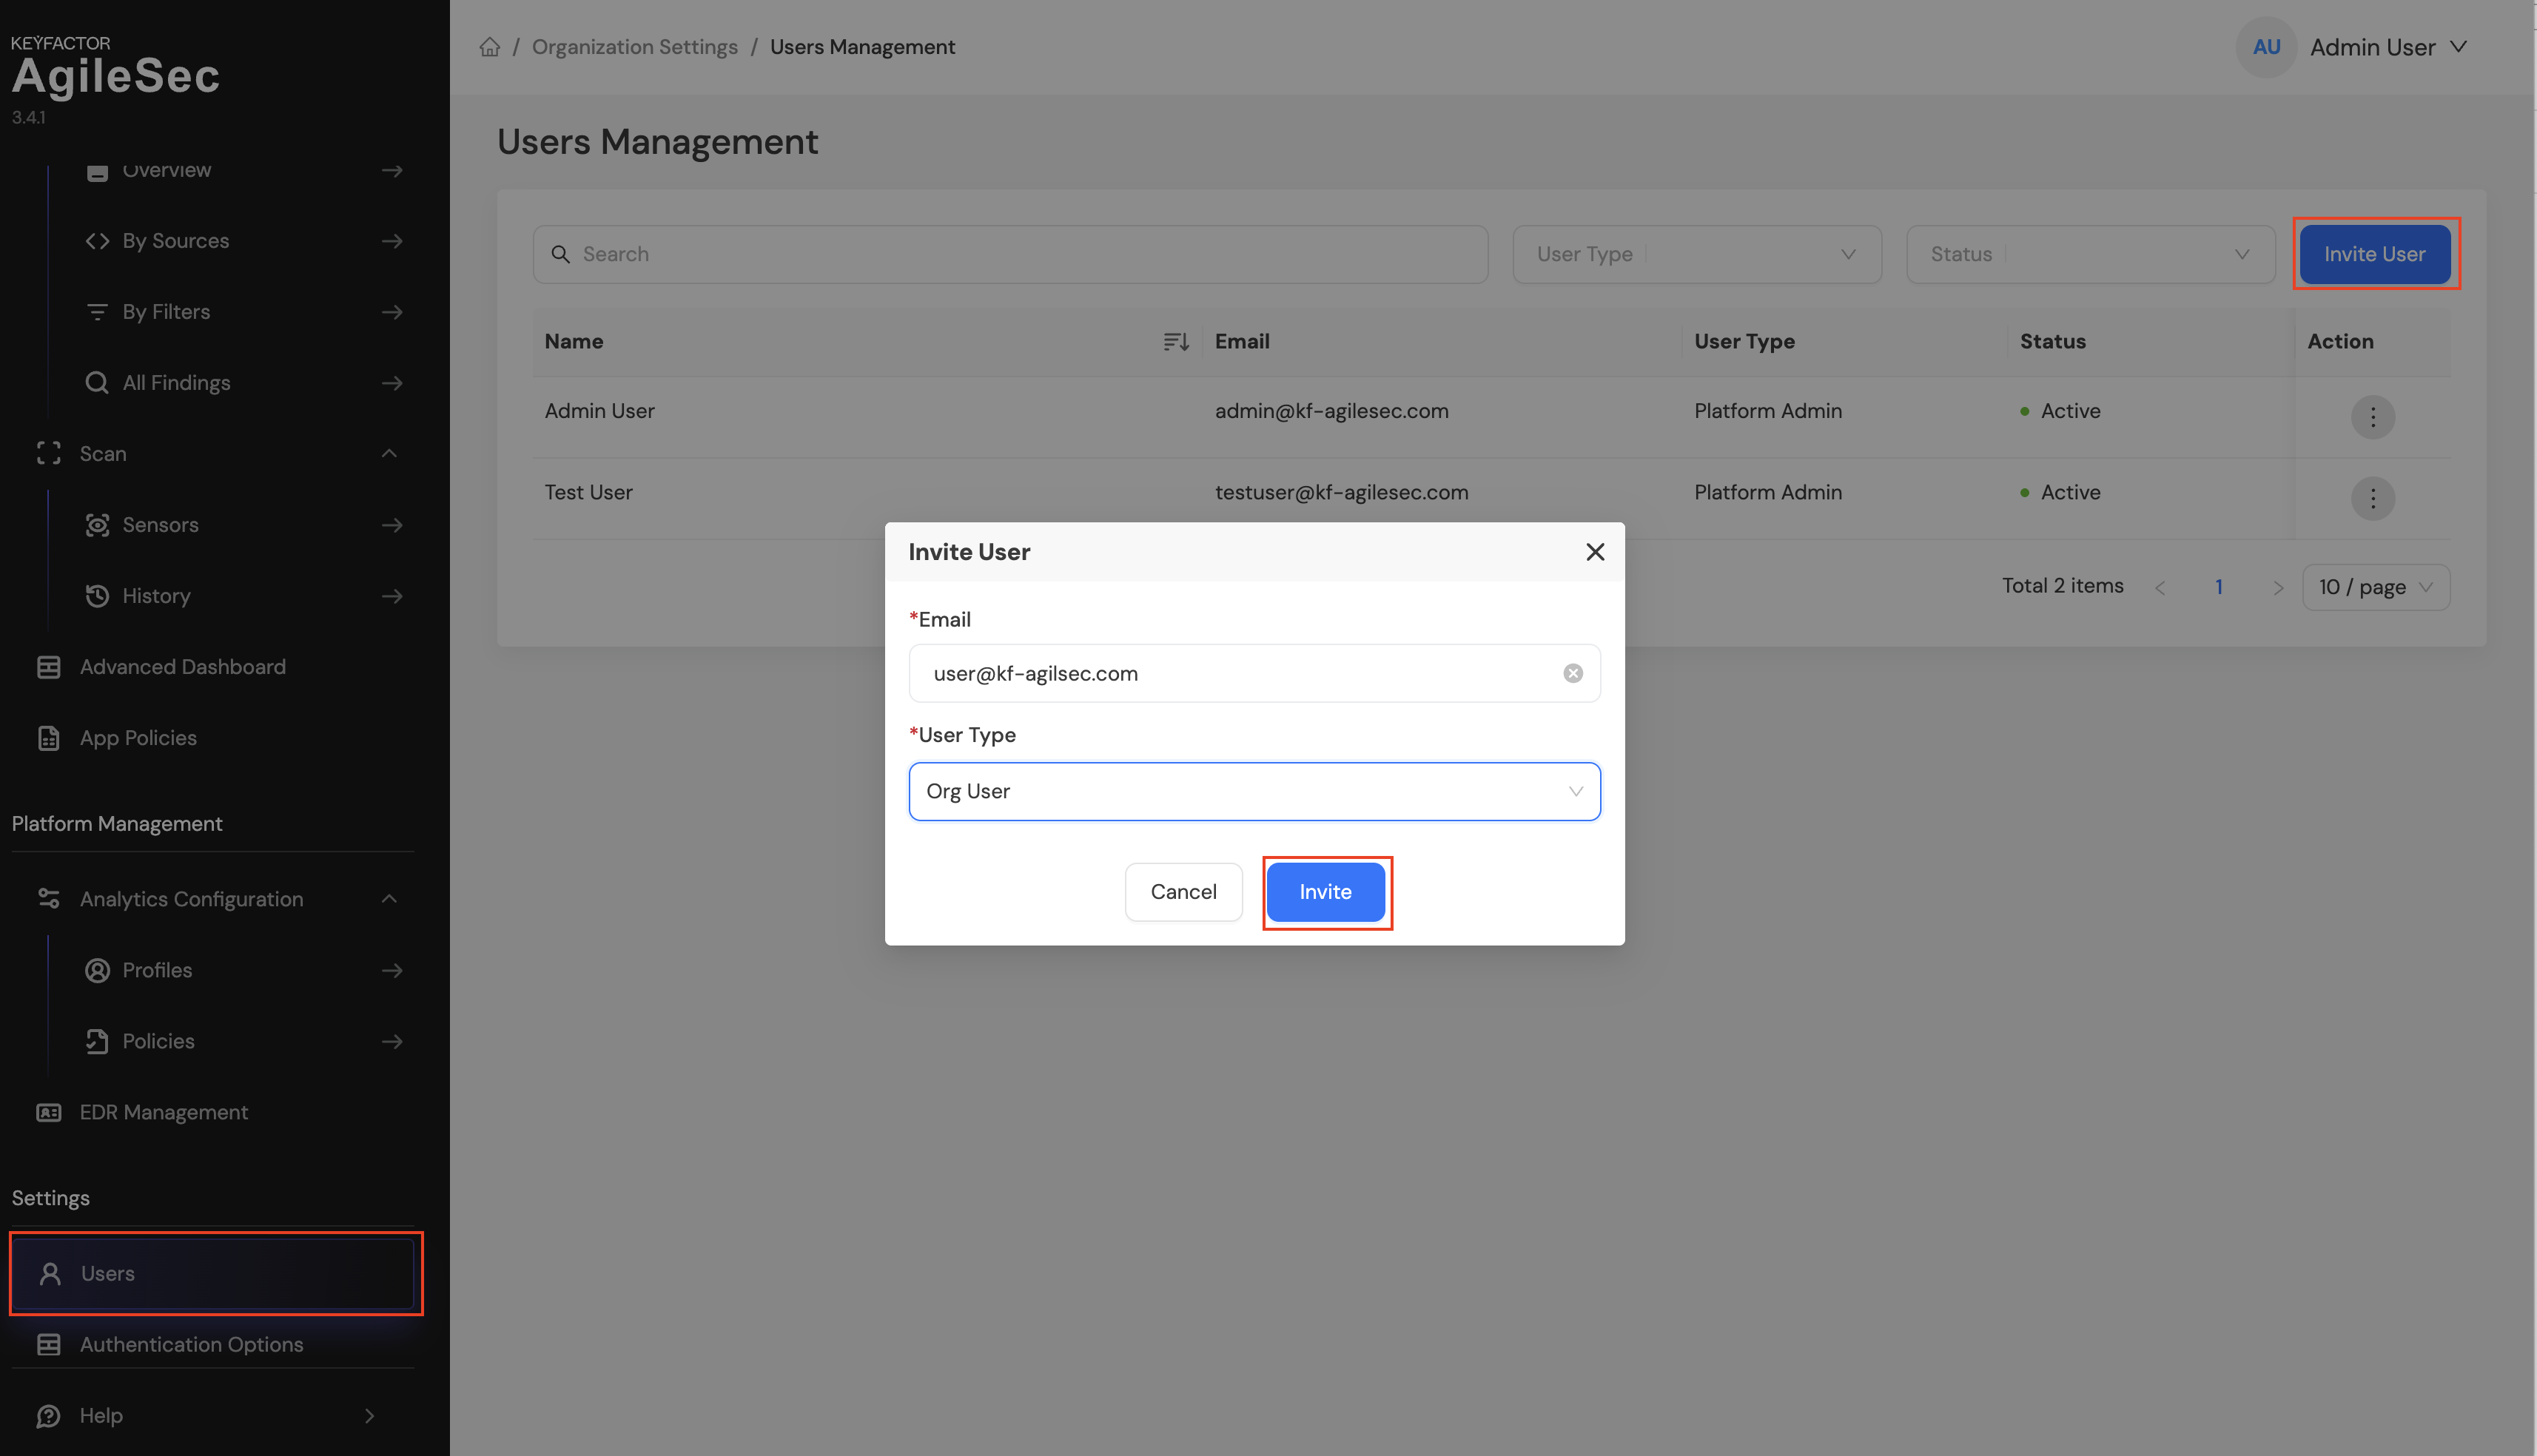Open the User Type filter dropdown
The height and width of the screenshot is (1456, 2537).
point(1696,254)
